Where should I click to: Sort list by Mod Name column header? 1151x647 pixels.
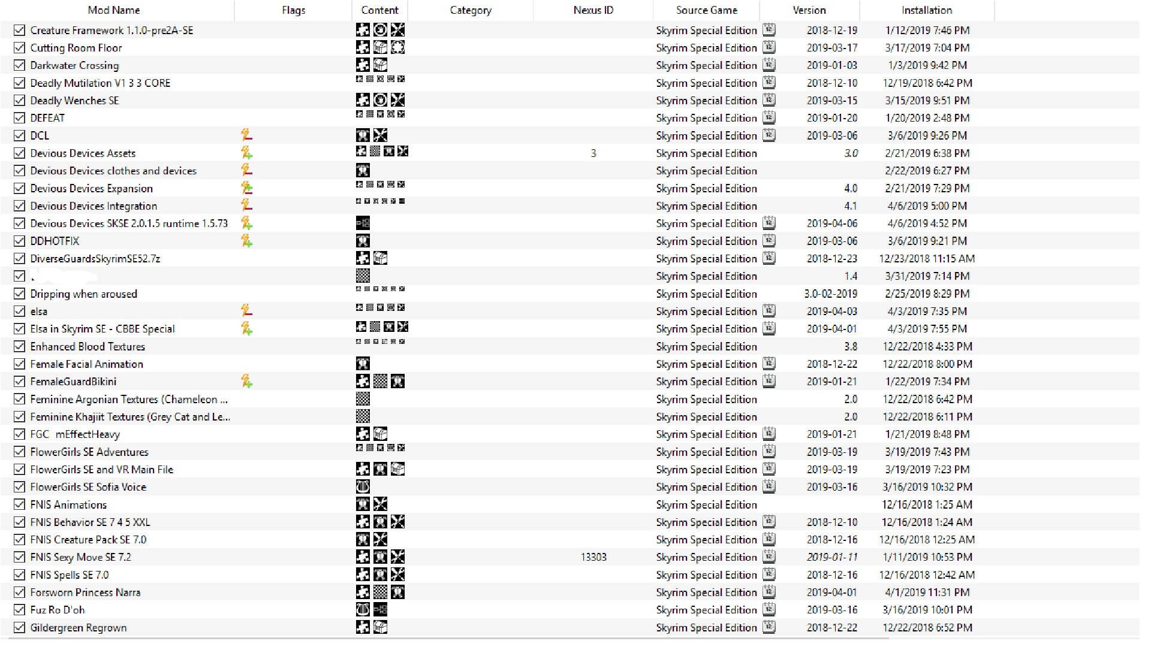(x=114, y=10)
